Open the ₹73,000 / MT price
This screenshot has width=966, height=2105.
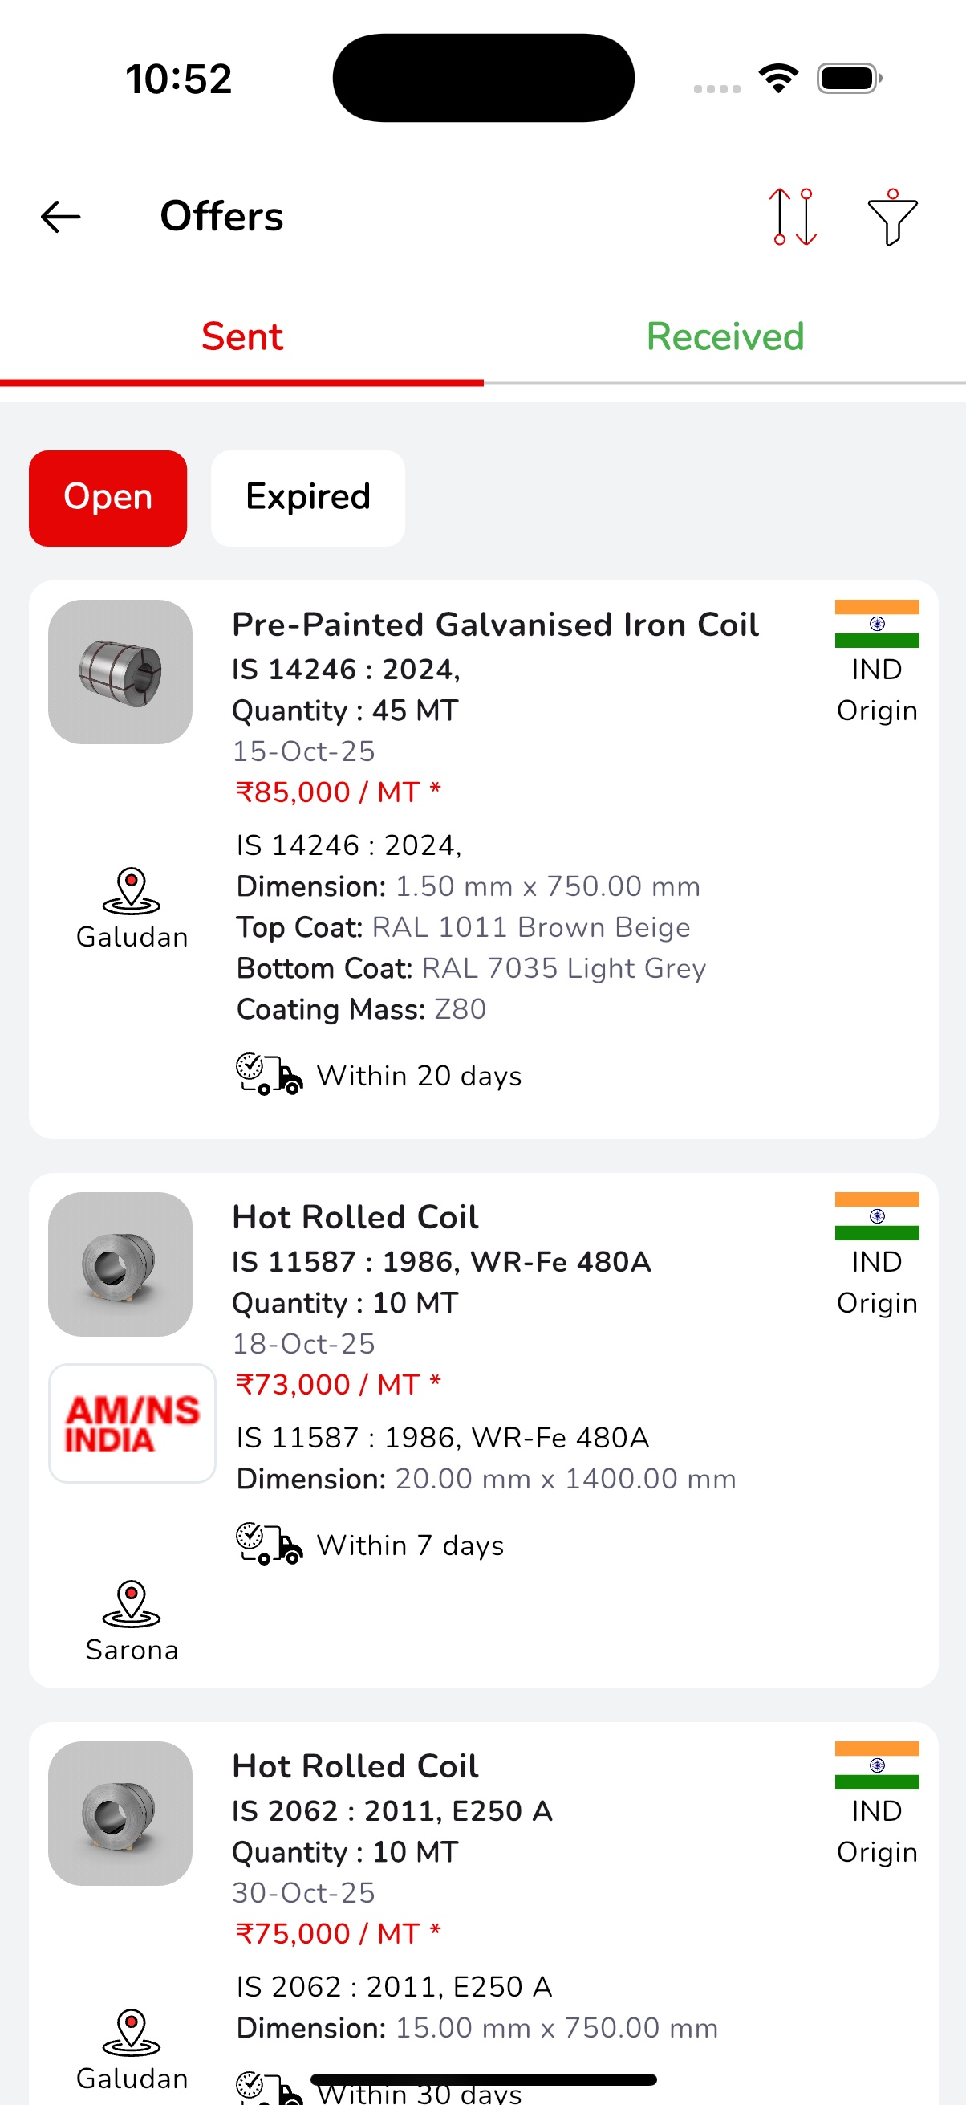click(337, 1384)
